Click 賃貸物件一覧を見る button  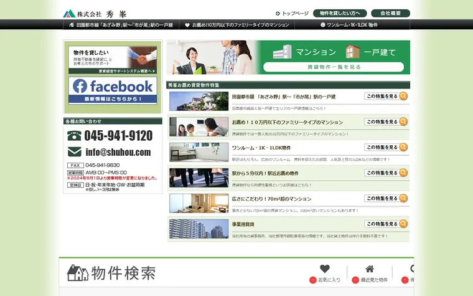tap(334, 67)
